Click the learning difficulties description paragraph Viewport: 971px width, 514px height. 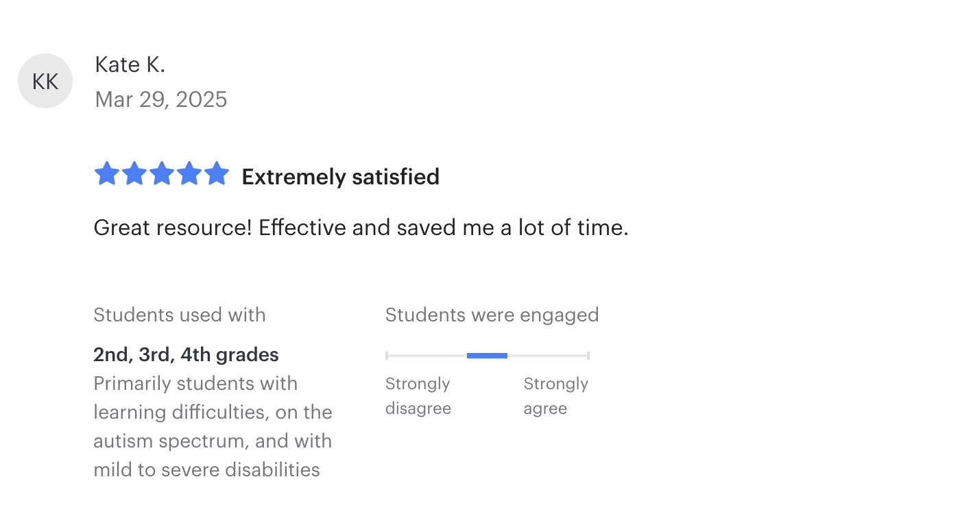pyautogui.click(x=213, y=426)
